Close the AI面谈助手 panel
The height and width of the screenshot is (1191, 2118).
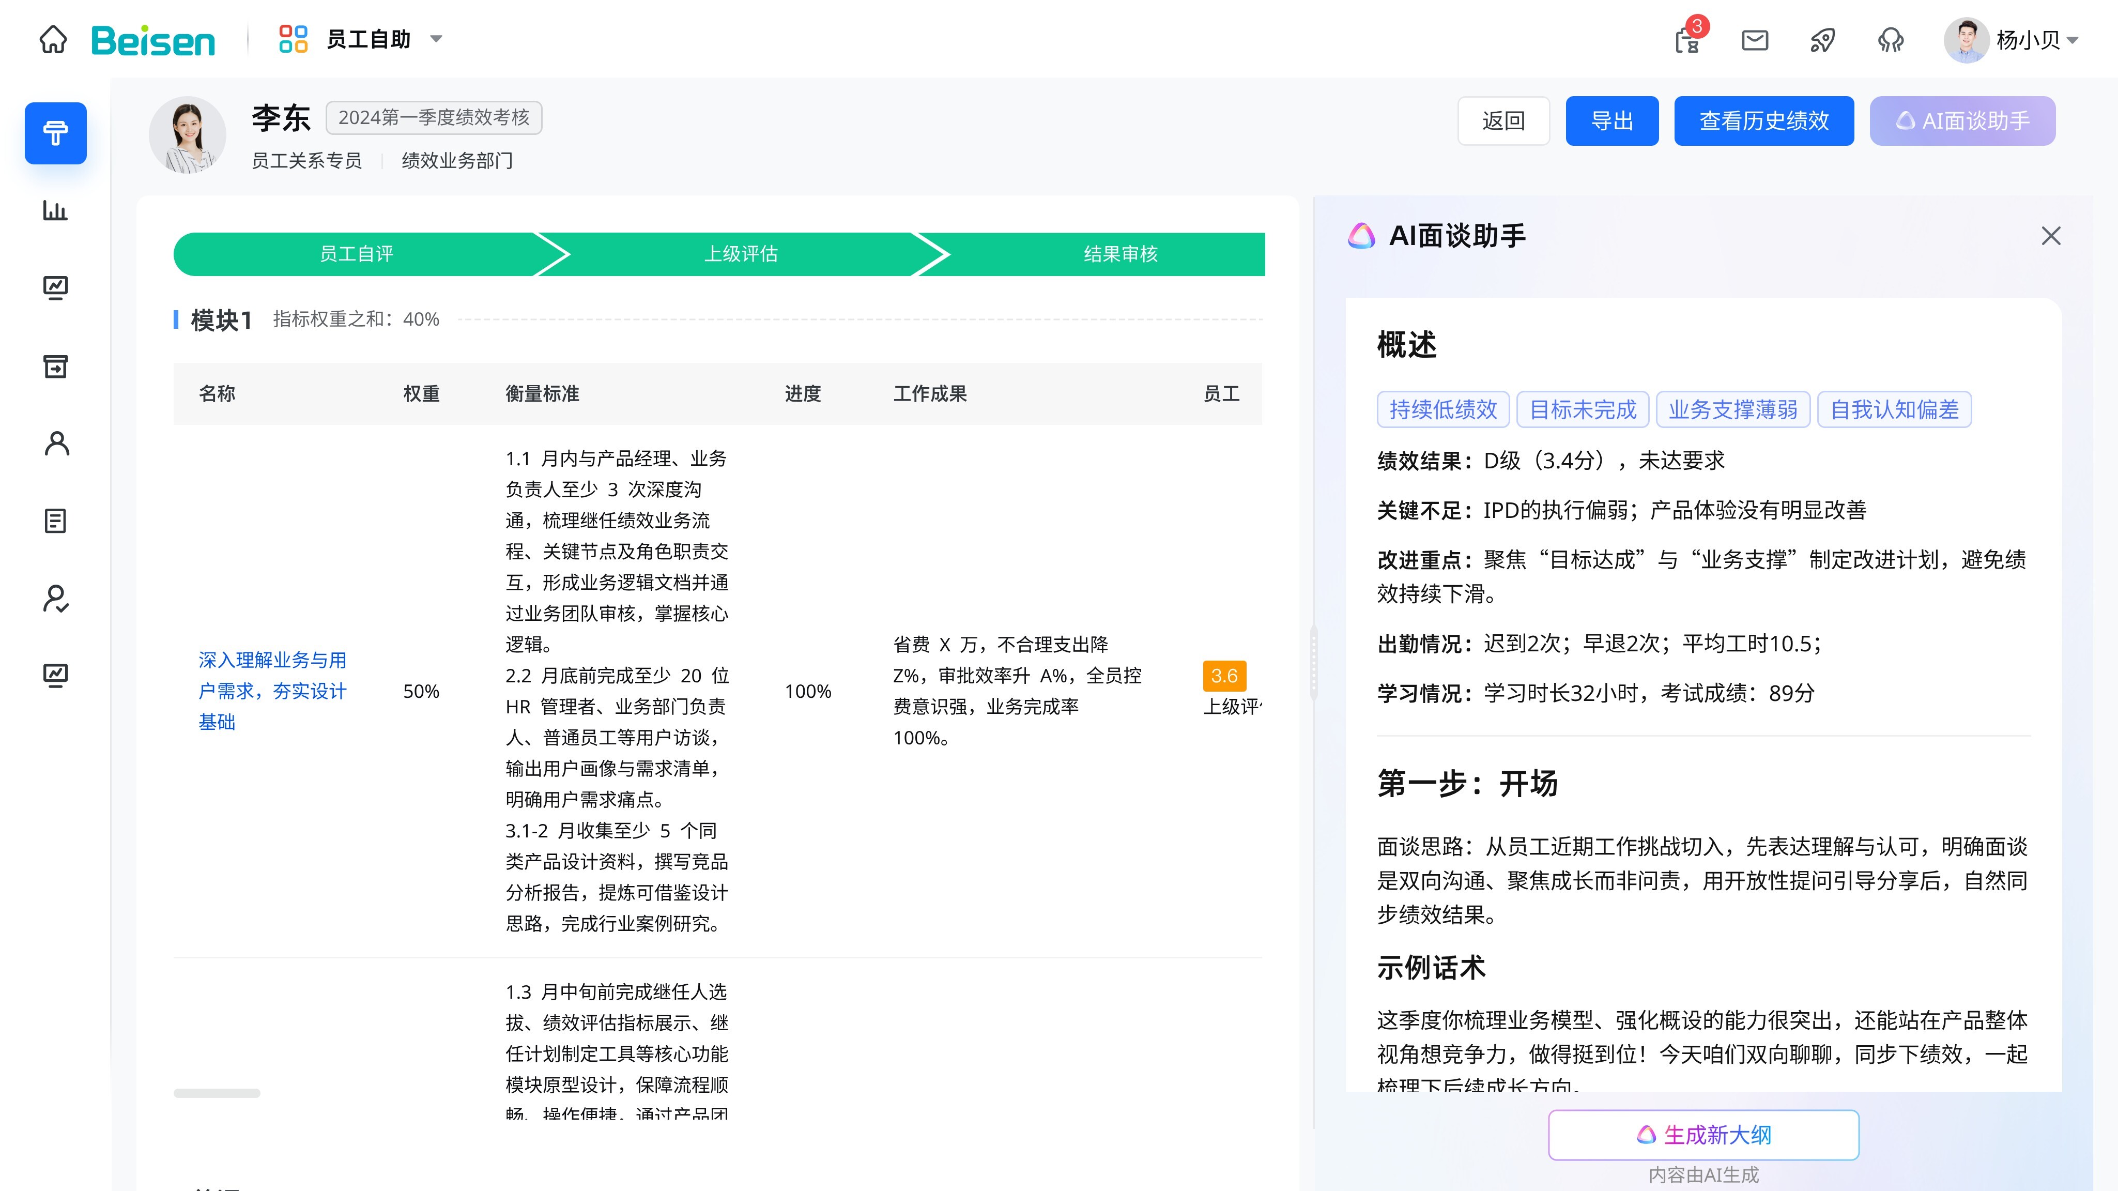coord(2051,236)
